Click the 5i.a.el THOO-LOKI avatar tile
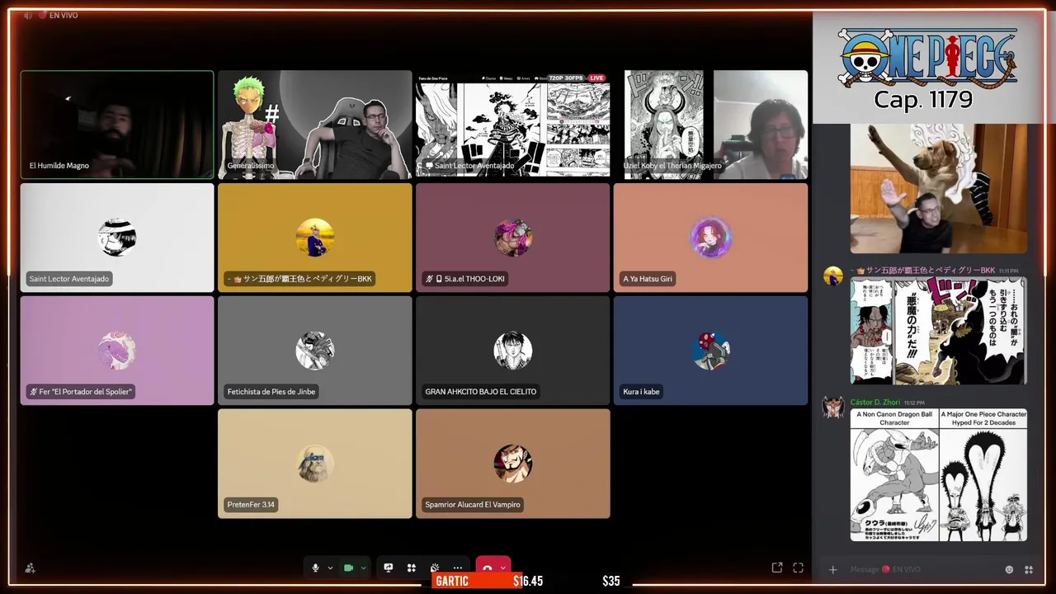Image resolution: width=1056 pixels, height=594 pixels. coord(513,238)
